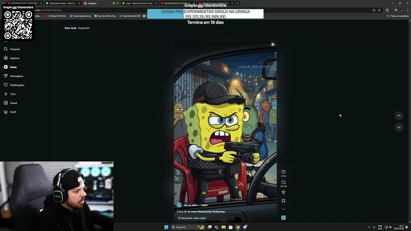This screenshot has height=231, width=411.
Task: Share the reel with paper-plane icon
Action: (284, 193)
